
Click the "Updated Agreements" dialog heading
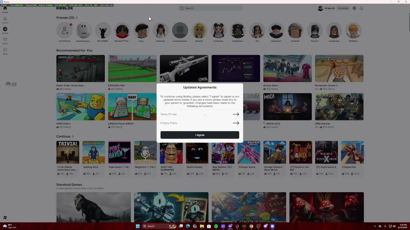coord(200,88)
